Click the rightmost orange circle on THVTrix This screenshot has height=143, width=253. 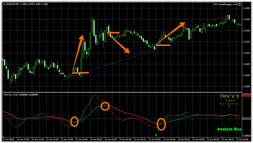161,124
